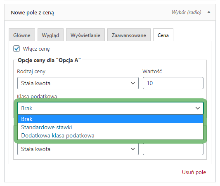Collapse the field panel with triangle icon
Screen dimensions: 220x186
click(209, 12)
